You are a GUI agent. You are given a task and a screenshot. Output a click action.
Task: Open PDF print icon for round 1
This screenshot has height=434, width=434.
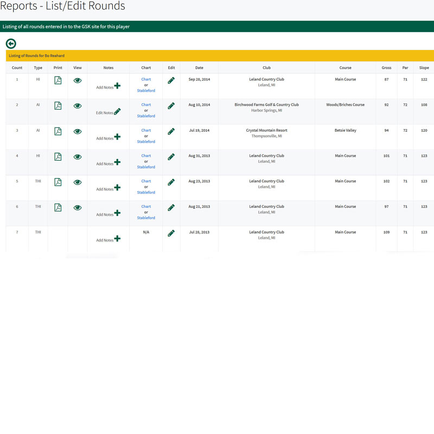click(x=58, y=80)
